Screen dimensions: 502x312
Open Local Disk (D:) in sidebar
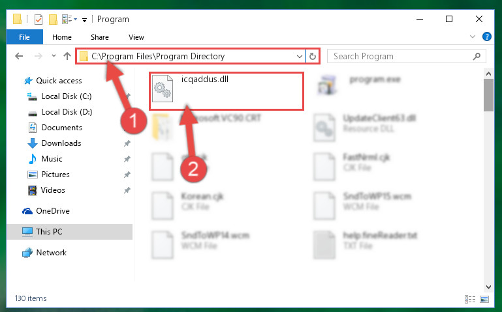tap(67, 112)
